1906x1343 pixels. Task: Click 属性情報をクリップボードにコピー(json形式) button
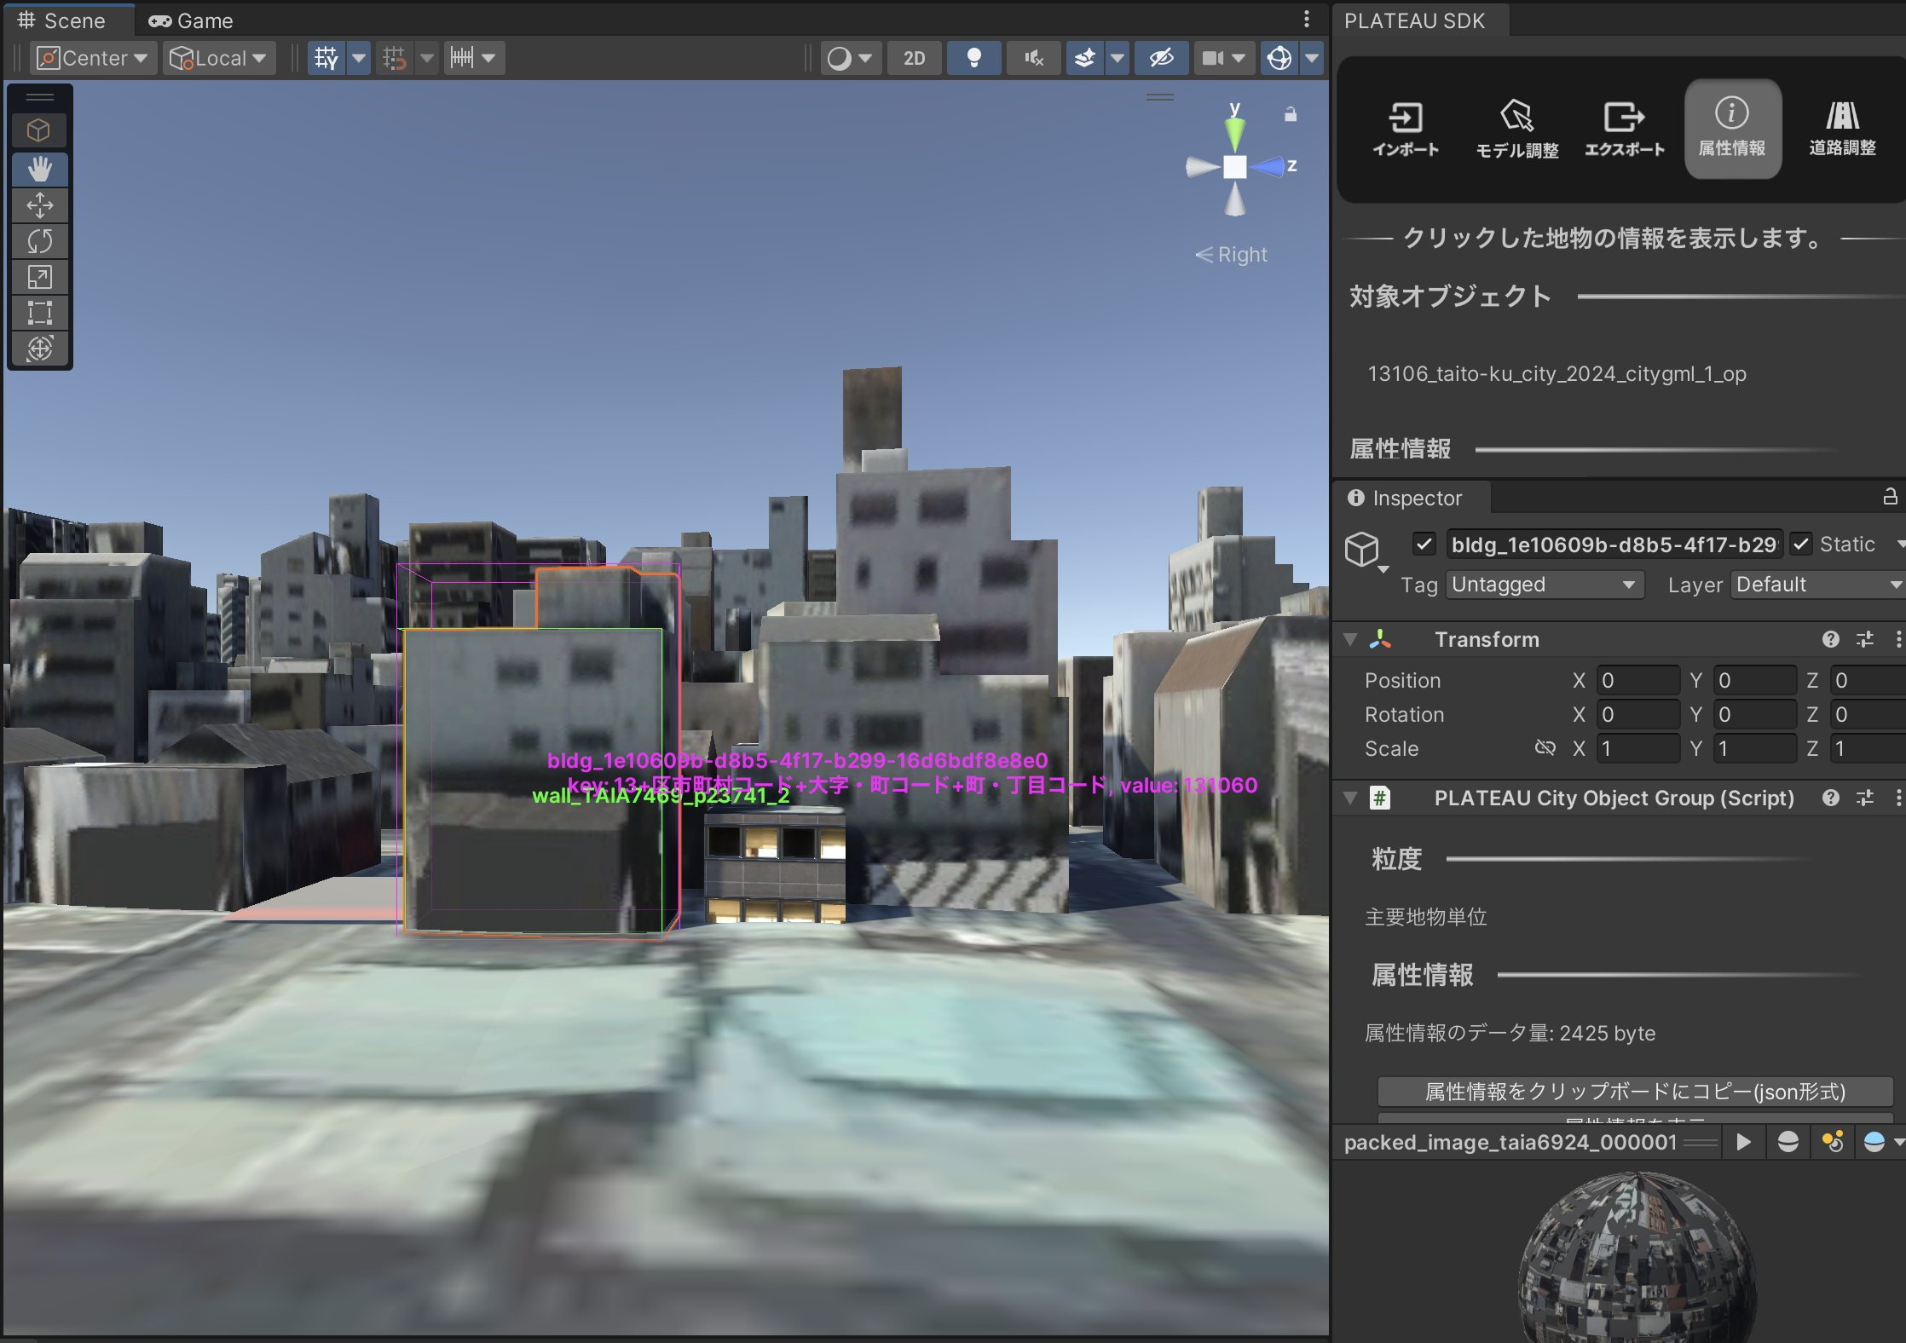[x=1634, y=1091]
